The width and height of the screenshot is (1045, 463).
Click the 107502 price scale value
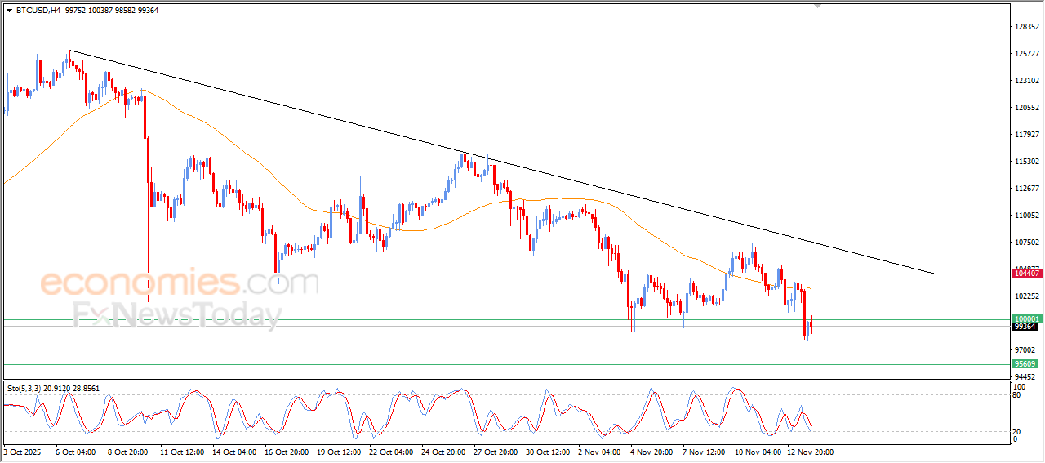(1026, 243)
